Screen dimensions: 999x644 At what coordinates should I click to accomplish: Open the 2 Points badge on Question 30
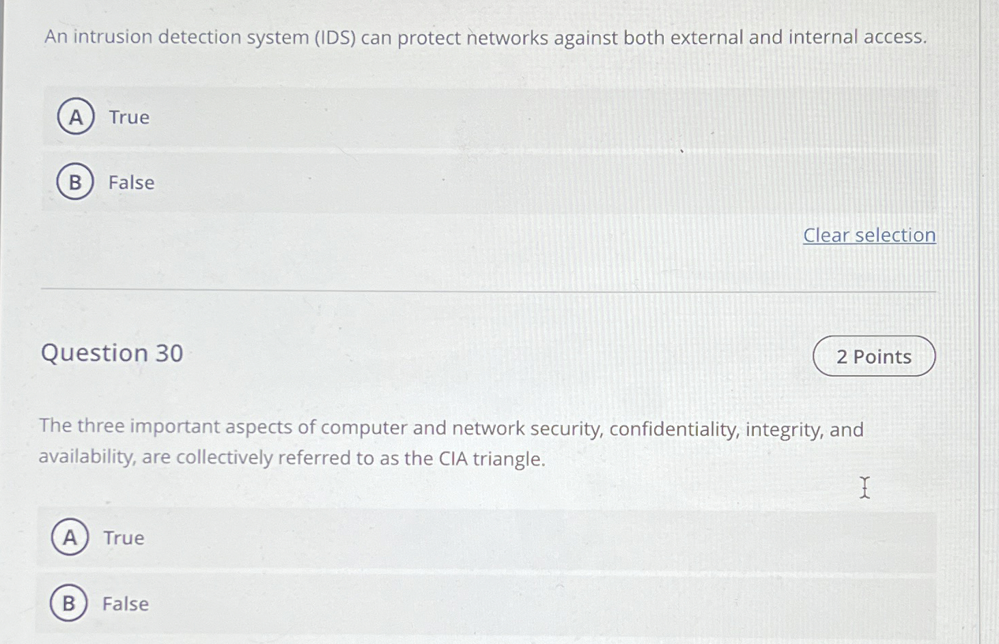[x=874, y=356]
